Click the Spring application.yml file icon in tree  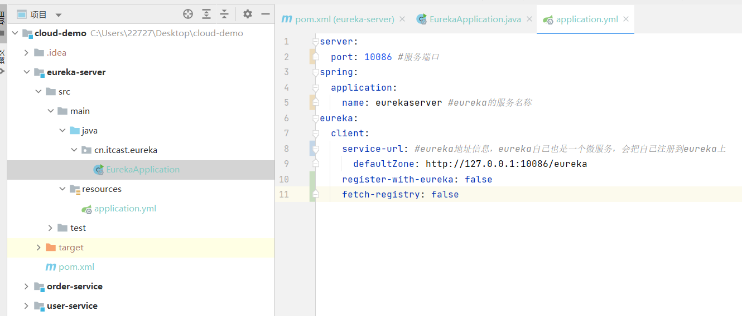(x=86, y=209)
